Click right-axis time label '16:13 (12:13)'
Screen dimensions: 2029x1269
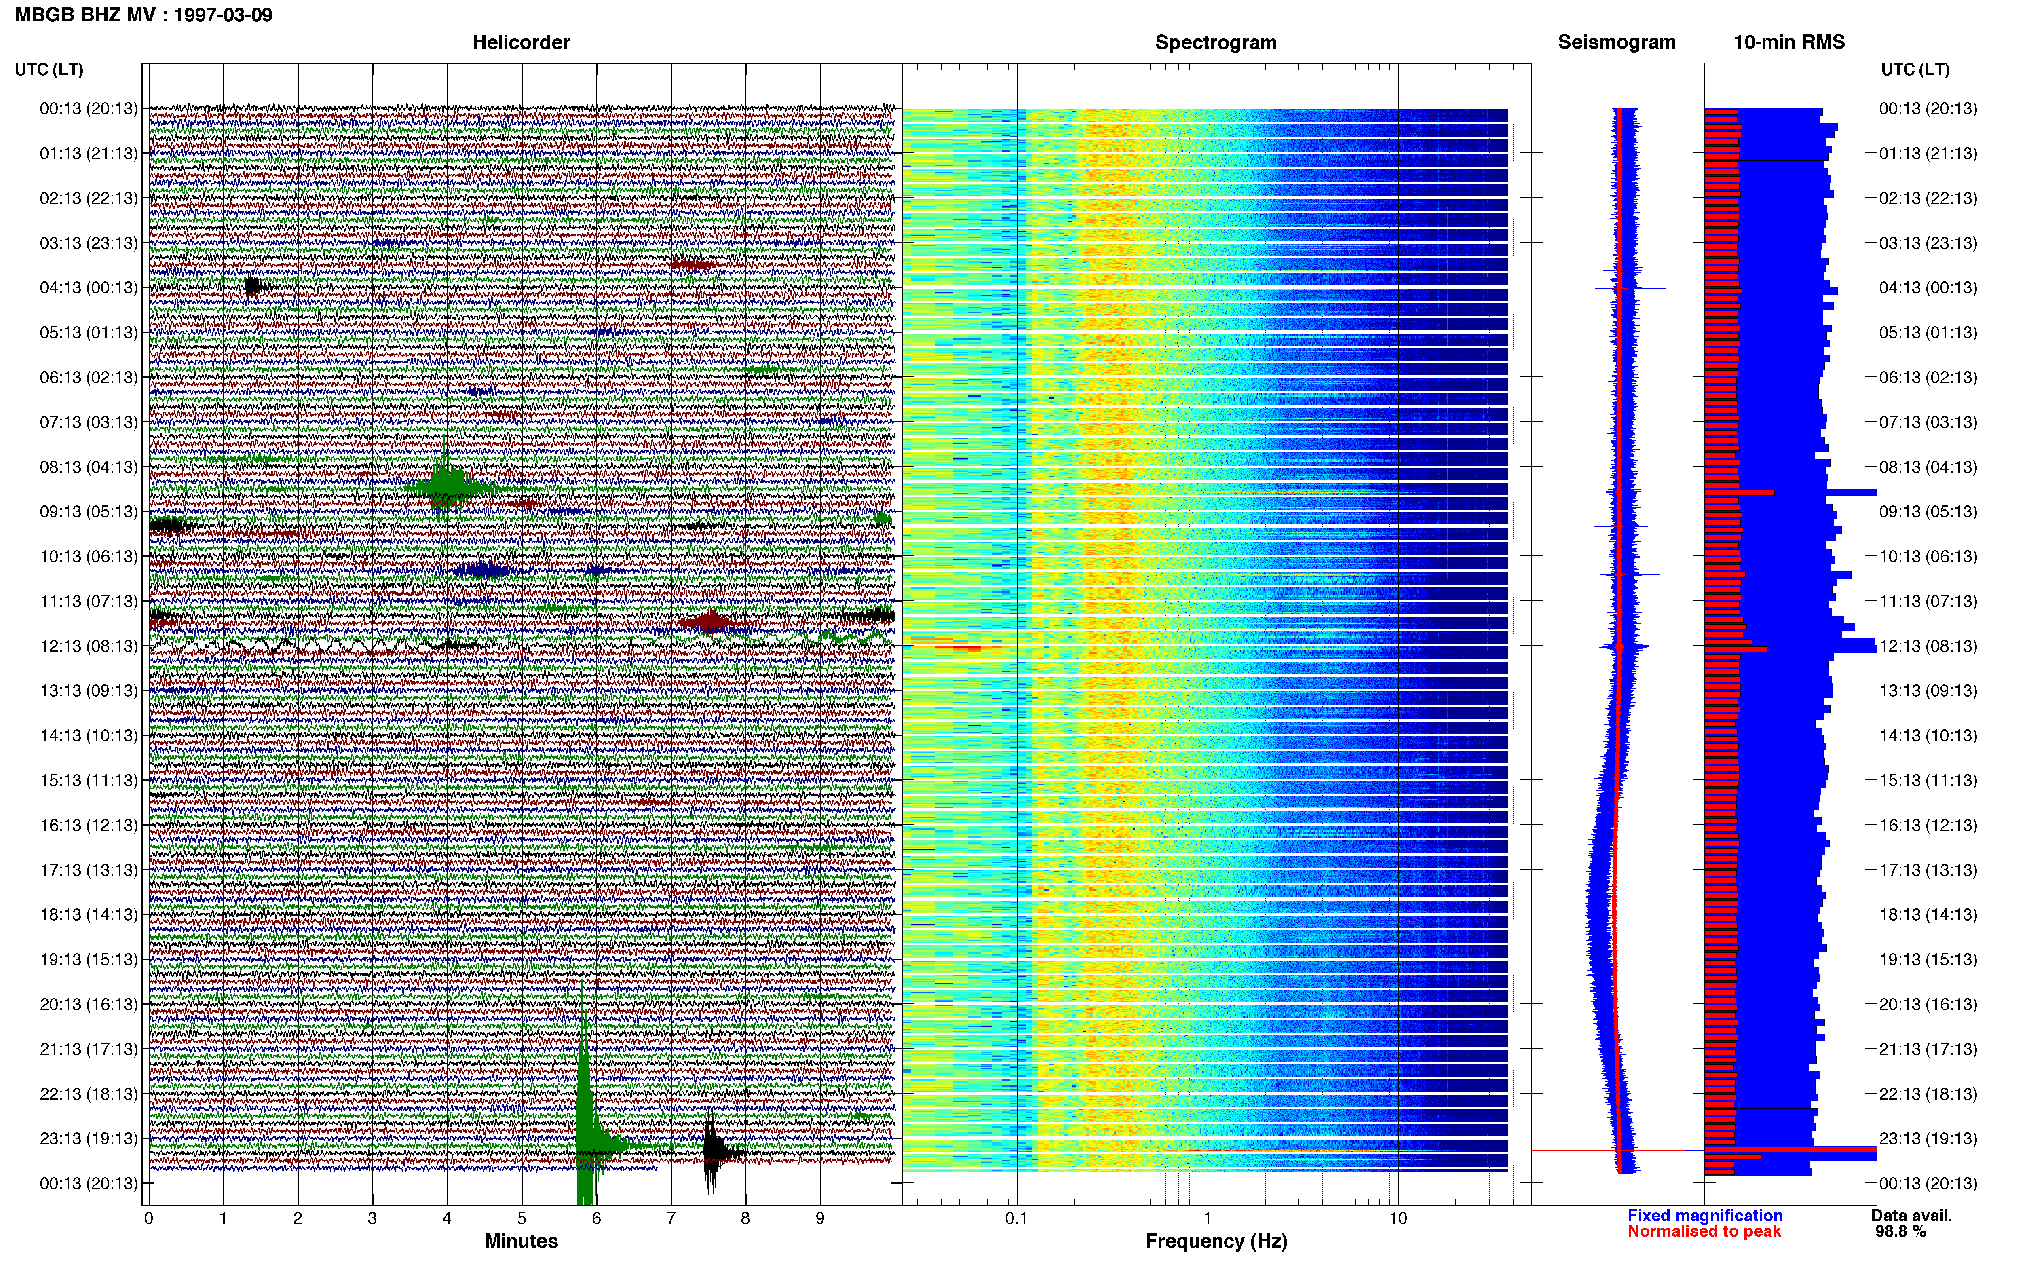point(1928,825)
